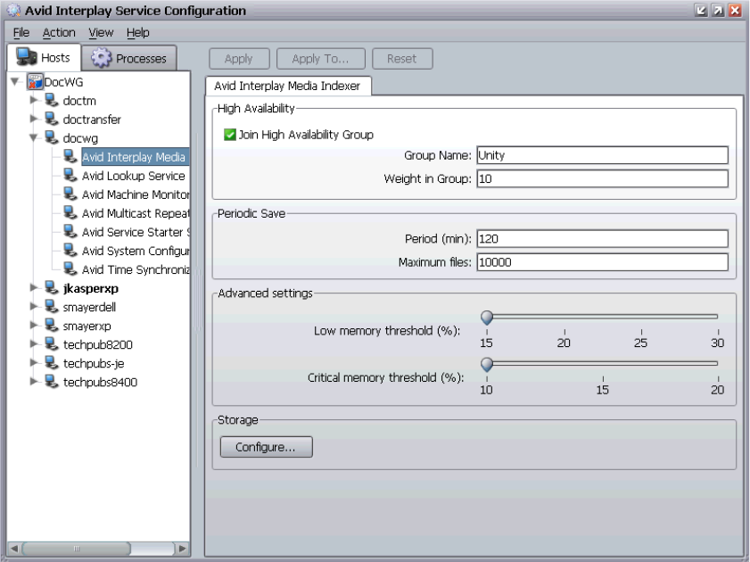Click the Avid Time Synchronization service icon
This screenshot has height=562, width=750.
(70, 269)
